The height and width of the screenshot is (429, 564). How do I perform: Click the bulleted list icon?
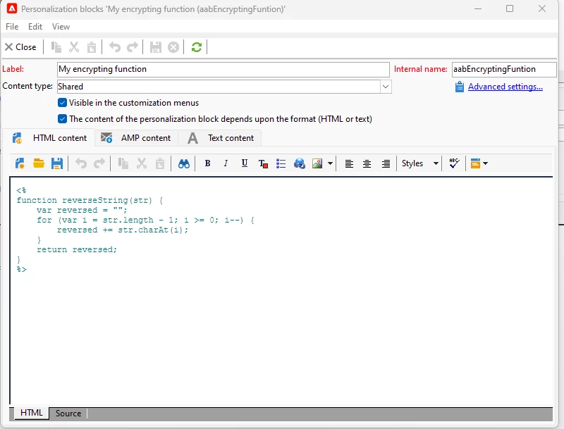(x=281, y=163)
